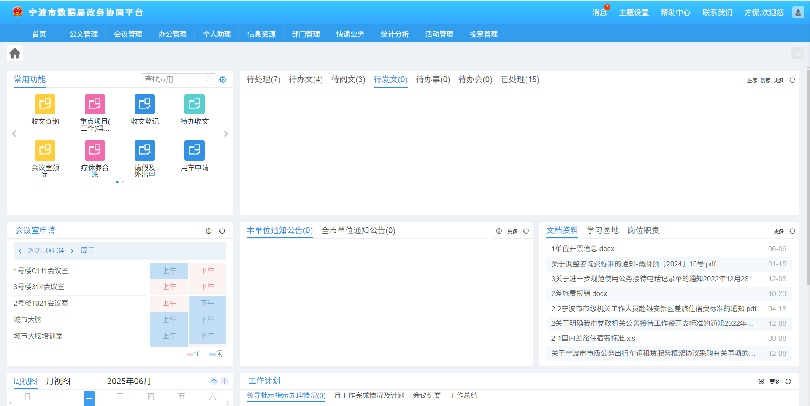Go to next page of common apps

(226, 134)
